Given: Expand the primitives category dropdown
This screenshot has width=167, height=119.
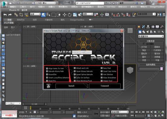Looking at the screenshot, I should [151, 36].
